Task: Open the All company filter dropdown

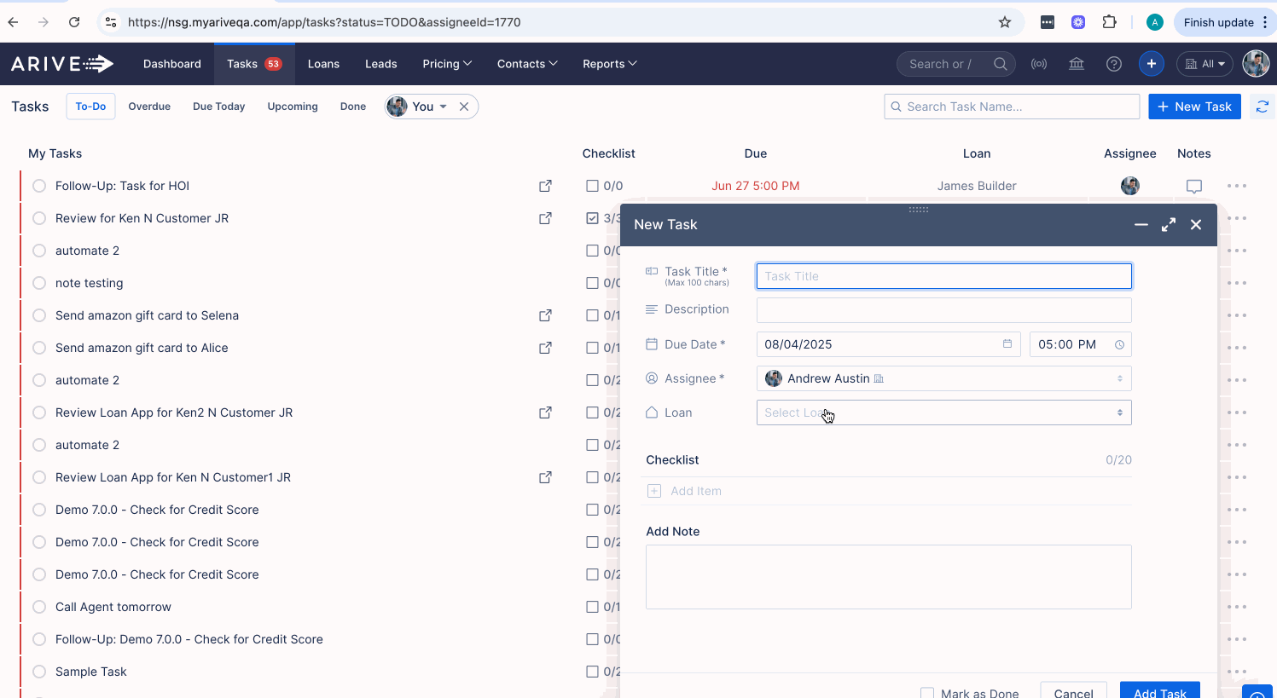Action: [1204, 64]
